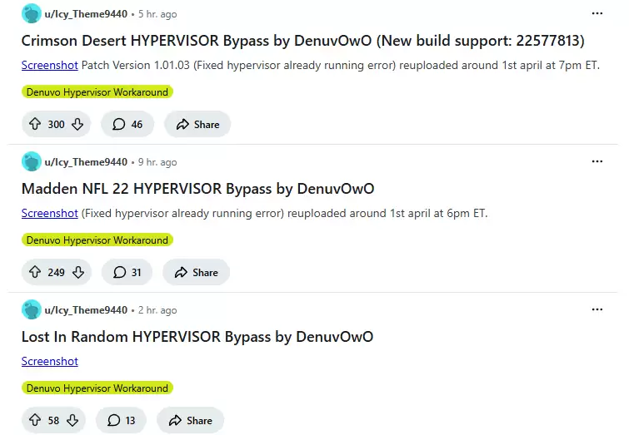Open Screenshot link in Crimson Desert post

coord(50,65)
